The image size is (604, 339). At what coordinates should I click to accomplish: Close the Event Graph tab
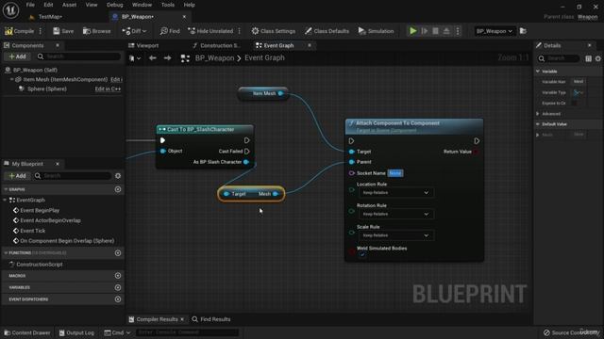click(309, 45)
